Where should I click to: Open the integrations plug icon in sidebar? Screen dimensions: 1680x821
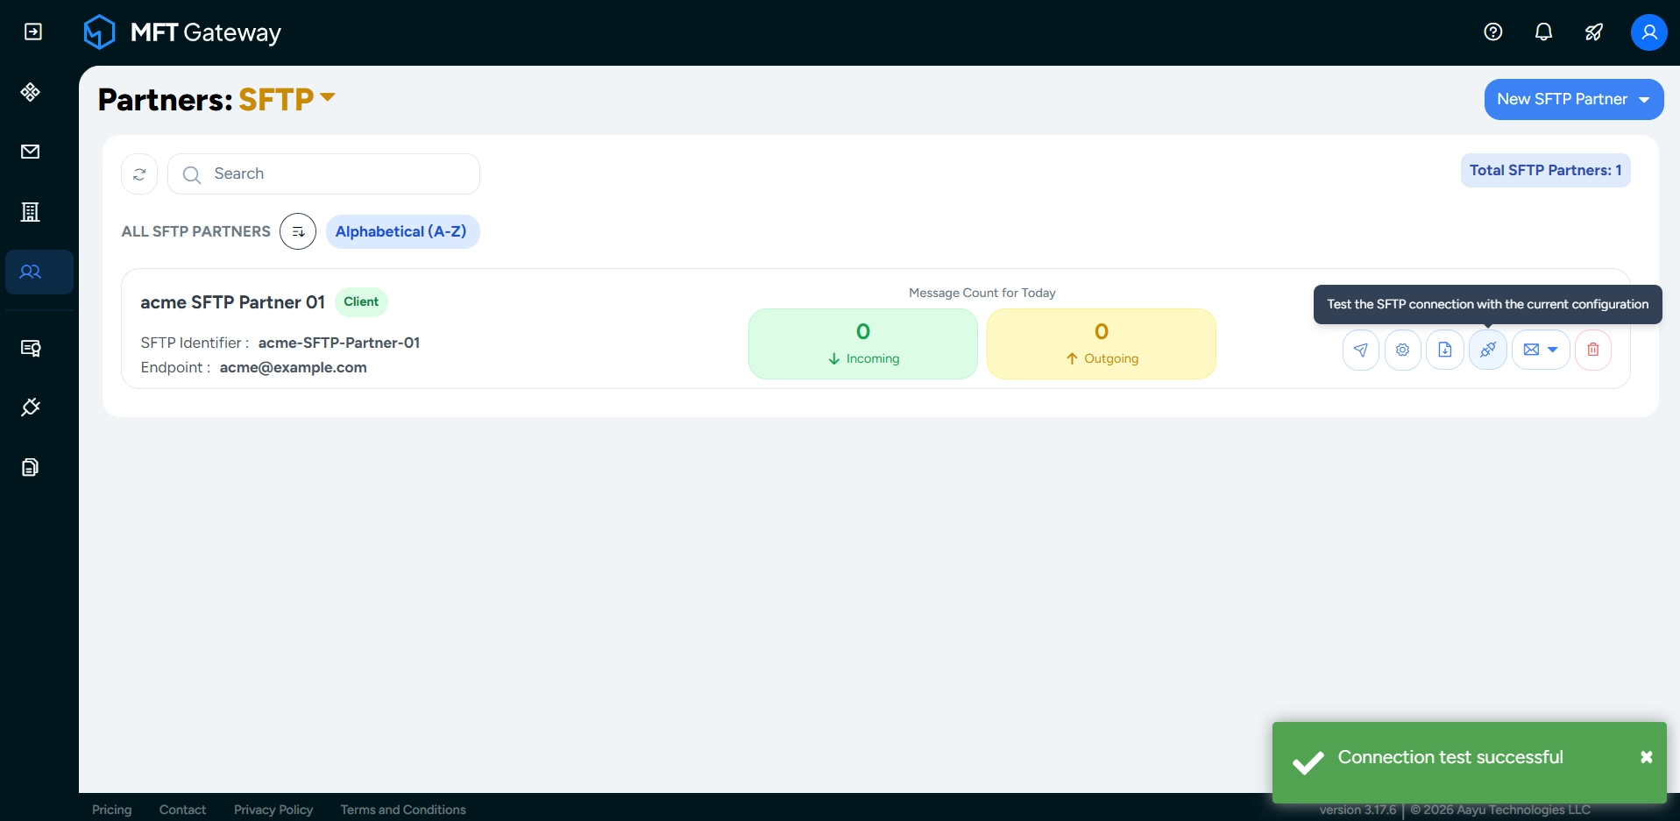(31, 407)
